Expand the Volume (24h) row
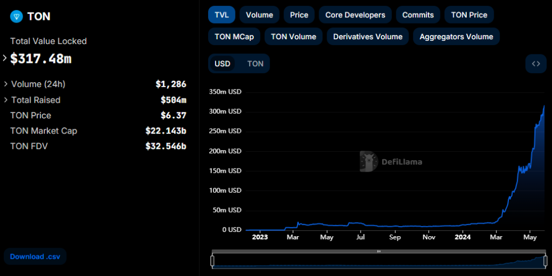 [x=5, y=84]
